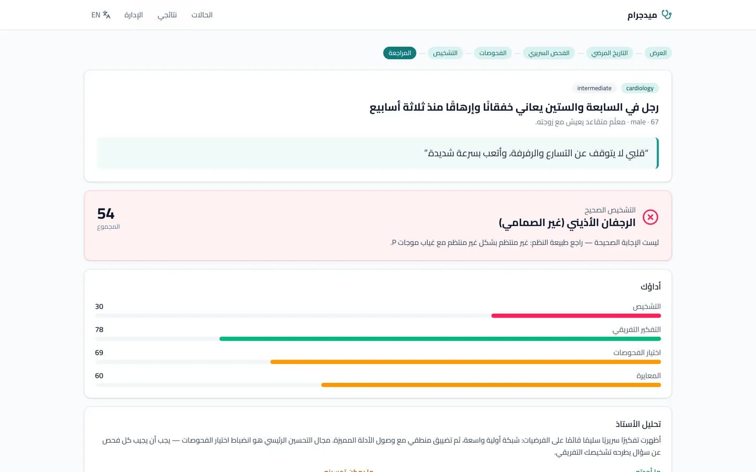Click the stethoscope logo icon
The image size is (756, 472).
[x=667, y=15]
